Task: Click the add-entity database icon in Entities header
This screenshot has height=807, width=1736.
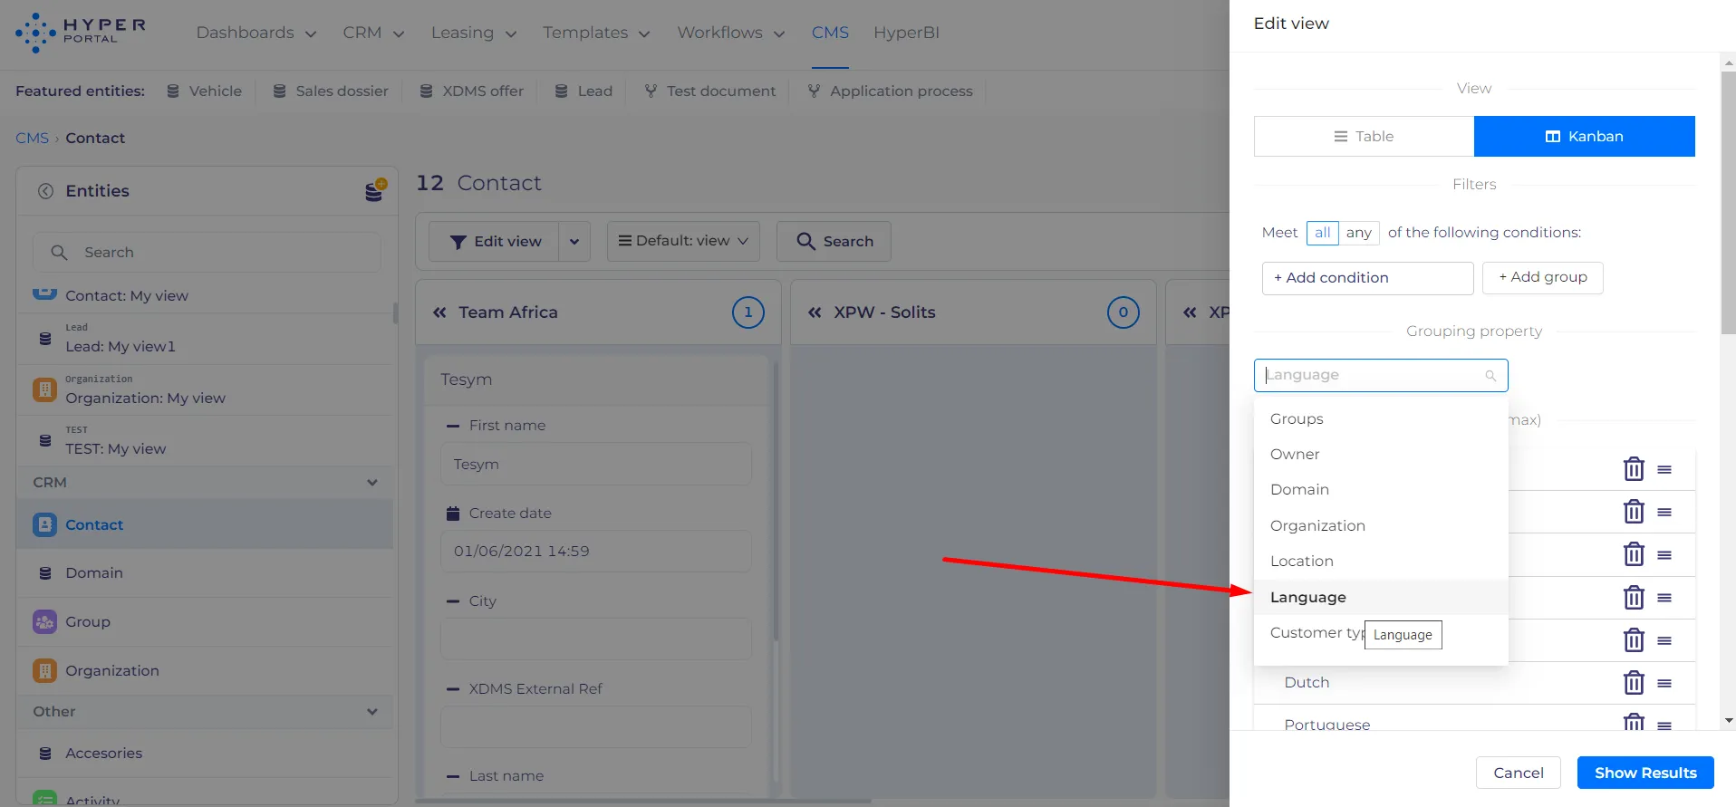Action: [x=375, y=190]
